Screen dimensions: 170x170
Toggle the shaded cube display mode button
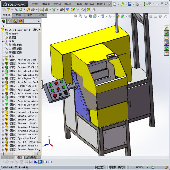pyautogui.click(x=41, y=162)
